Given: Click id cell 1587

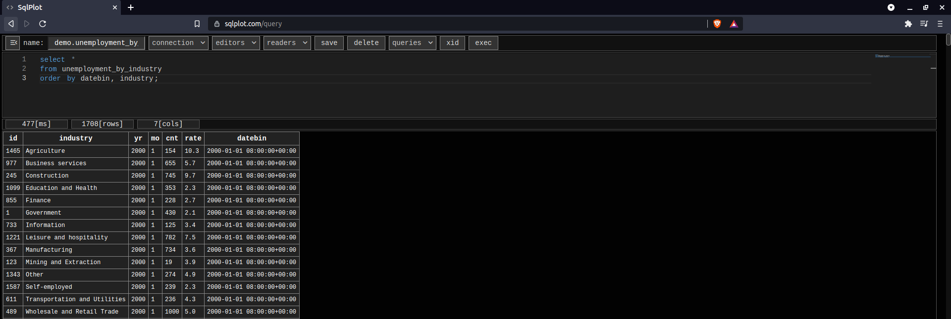Looking at the screenshot, I should [x=13, y=287].
